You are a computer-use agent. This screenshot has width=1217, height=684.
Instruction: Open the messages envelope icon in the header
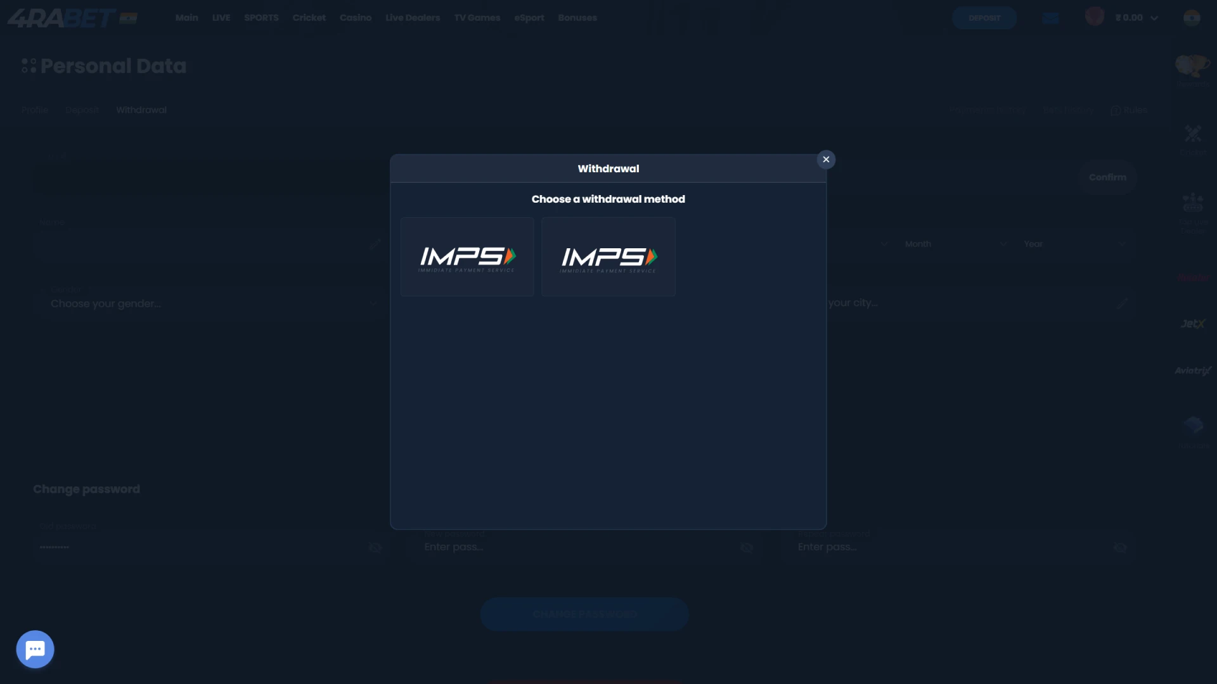coord(1050,17)
